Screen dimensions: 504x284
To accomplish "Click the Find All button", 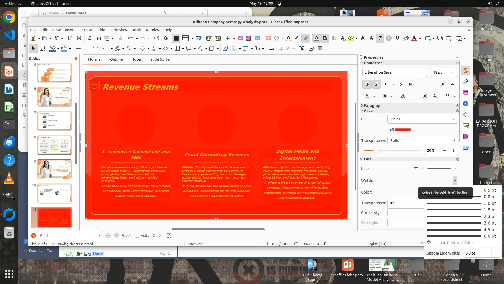I will point(127,236).
